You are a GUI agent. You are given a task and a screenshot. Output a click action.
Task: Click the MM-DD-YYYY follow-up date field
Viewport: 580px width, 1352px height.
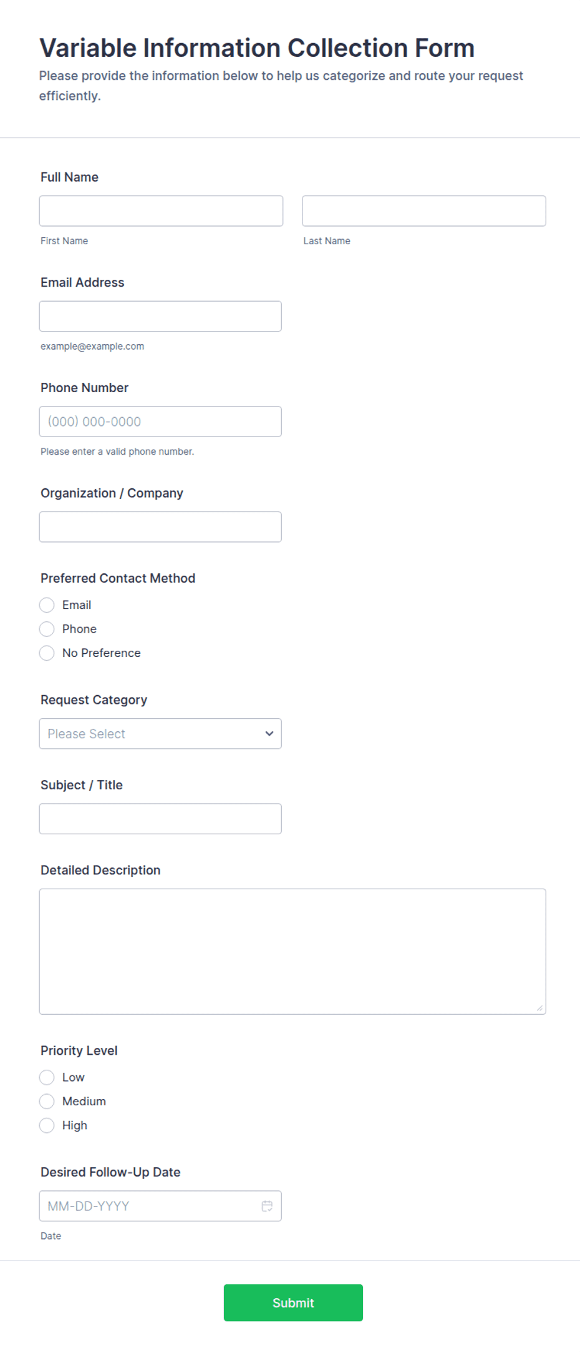[160, 1206]
